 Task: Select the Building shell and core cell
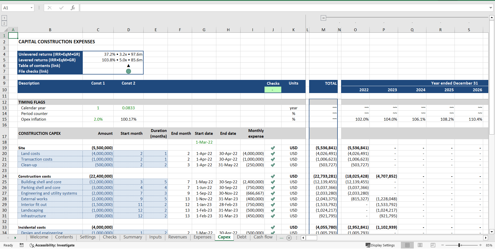click(50, 182)
